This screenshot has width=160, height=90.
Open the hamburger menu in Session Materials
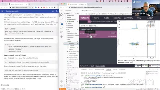[x=2, y=11]
